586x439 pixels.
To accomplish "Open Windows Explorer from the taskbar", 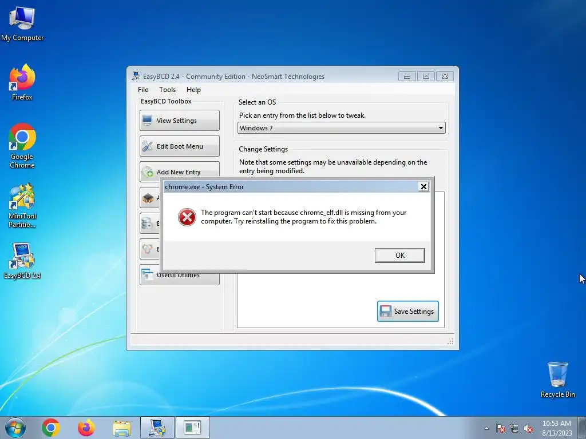I will point(122,429).
